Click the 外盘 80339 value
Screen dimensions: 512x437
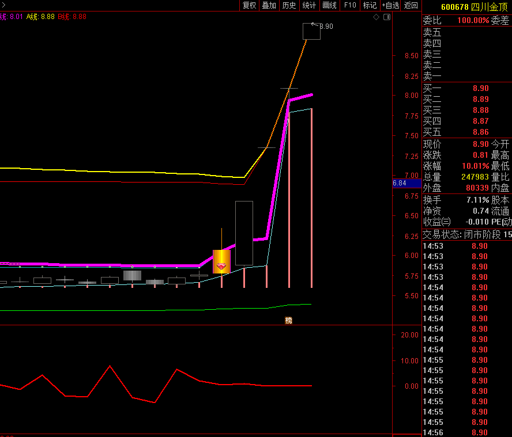tap(477, 188)
